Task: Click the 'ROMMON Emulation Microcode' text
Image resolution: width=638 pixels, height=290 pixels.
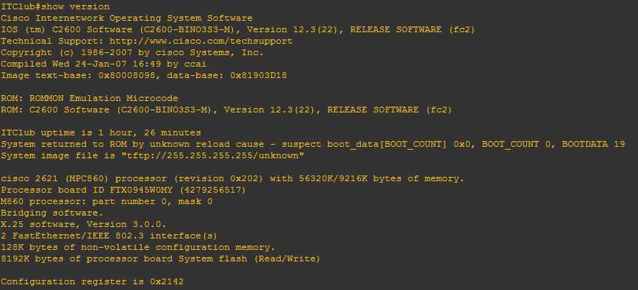Action: tap(104, 98)
